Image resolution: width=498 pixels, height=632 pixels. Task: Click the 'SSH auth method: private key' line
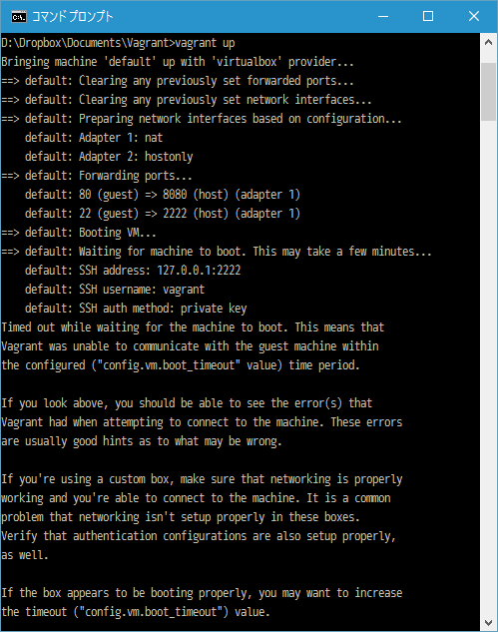[136, 309]
